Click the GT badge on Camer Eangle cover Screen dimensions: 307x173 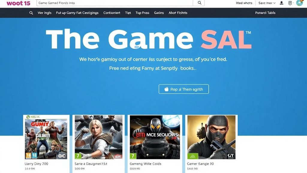[231, 156]
